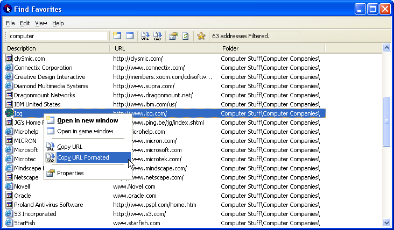The width and height of the screenshot is (394, 230).
Task: Click the icon beside clySmic.com
Action: (x=9, y=59)
